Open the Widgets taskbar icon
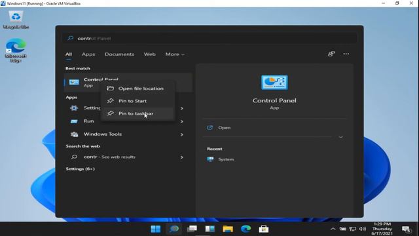Screen dimensions: 419x236 (209, 229)
